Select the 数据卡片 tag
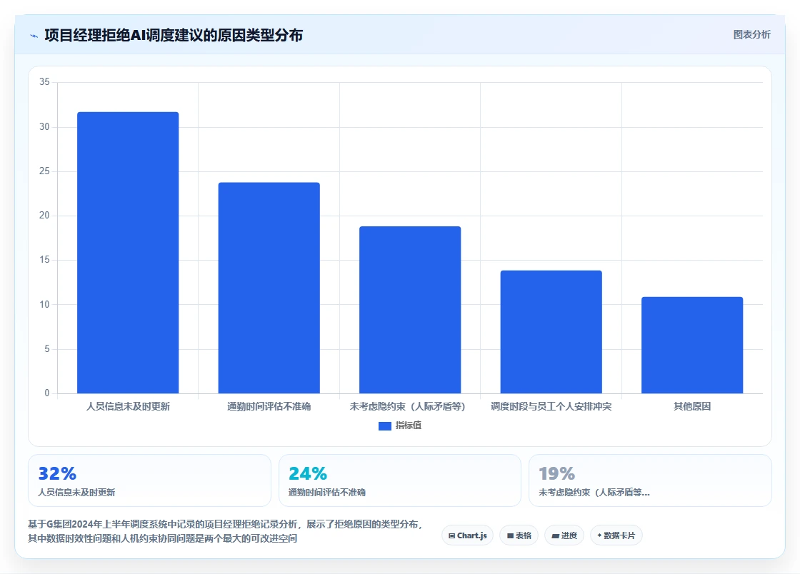Viewport: 800px width, 574px height. [616, 535]
